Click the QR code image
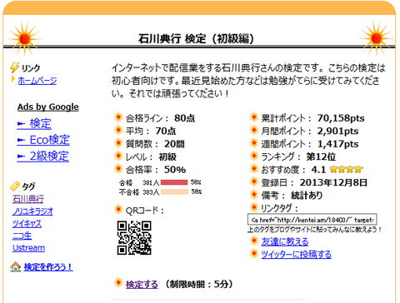400x303 pixels. point(134,238)
